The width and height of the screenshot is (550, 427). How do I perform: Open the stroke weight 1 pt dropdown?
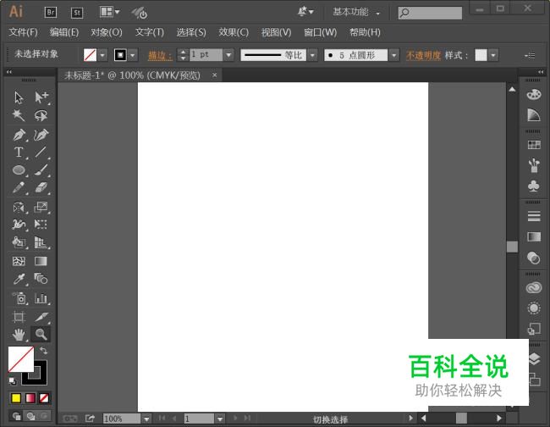228,55
